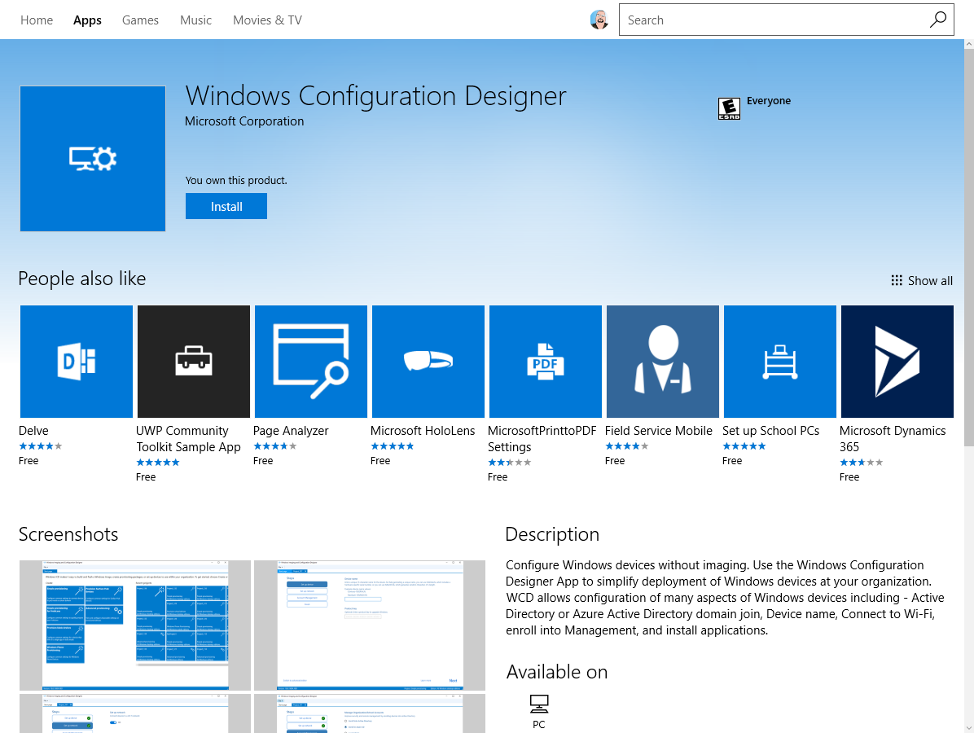Install Windows Configuration Designer
The image size is (974, 733).
click(226, 206)
